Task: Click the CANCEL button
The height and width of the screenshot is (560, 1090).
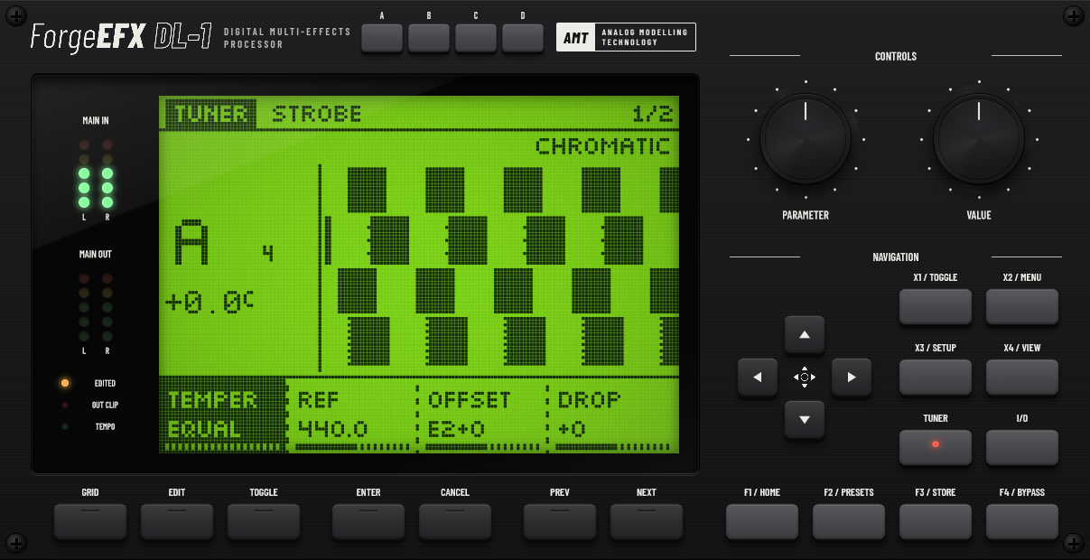Action: (455, 521)
